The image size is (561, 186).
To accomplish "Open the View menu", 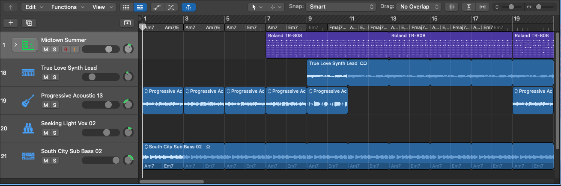I will pyautogui.click(x=102, y=7).
